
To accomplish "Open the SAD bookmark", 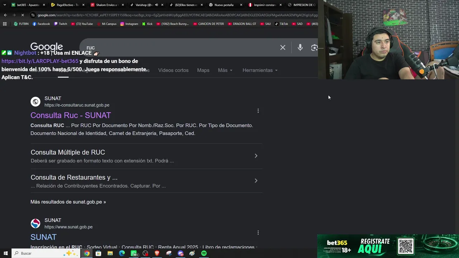I will pyautogui.click(x=297, y=24).
